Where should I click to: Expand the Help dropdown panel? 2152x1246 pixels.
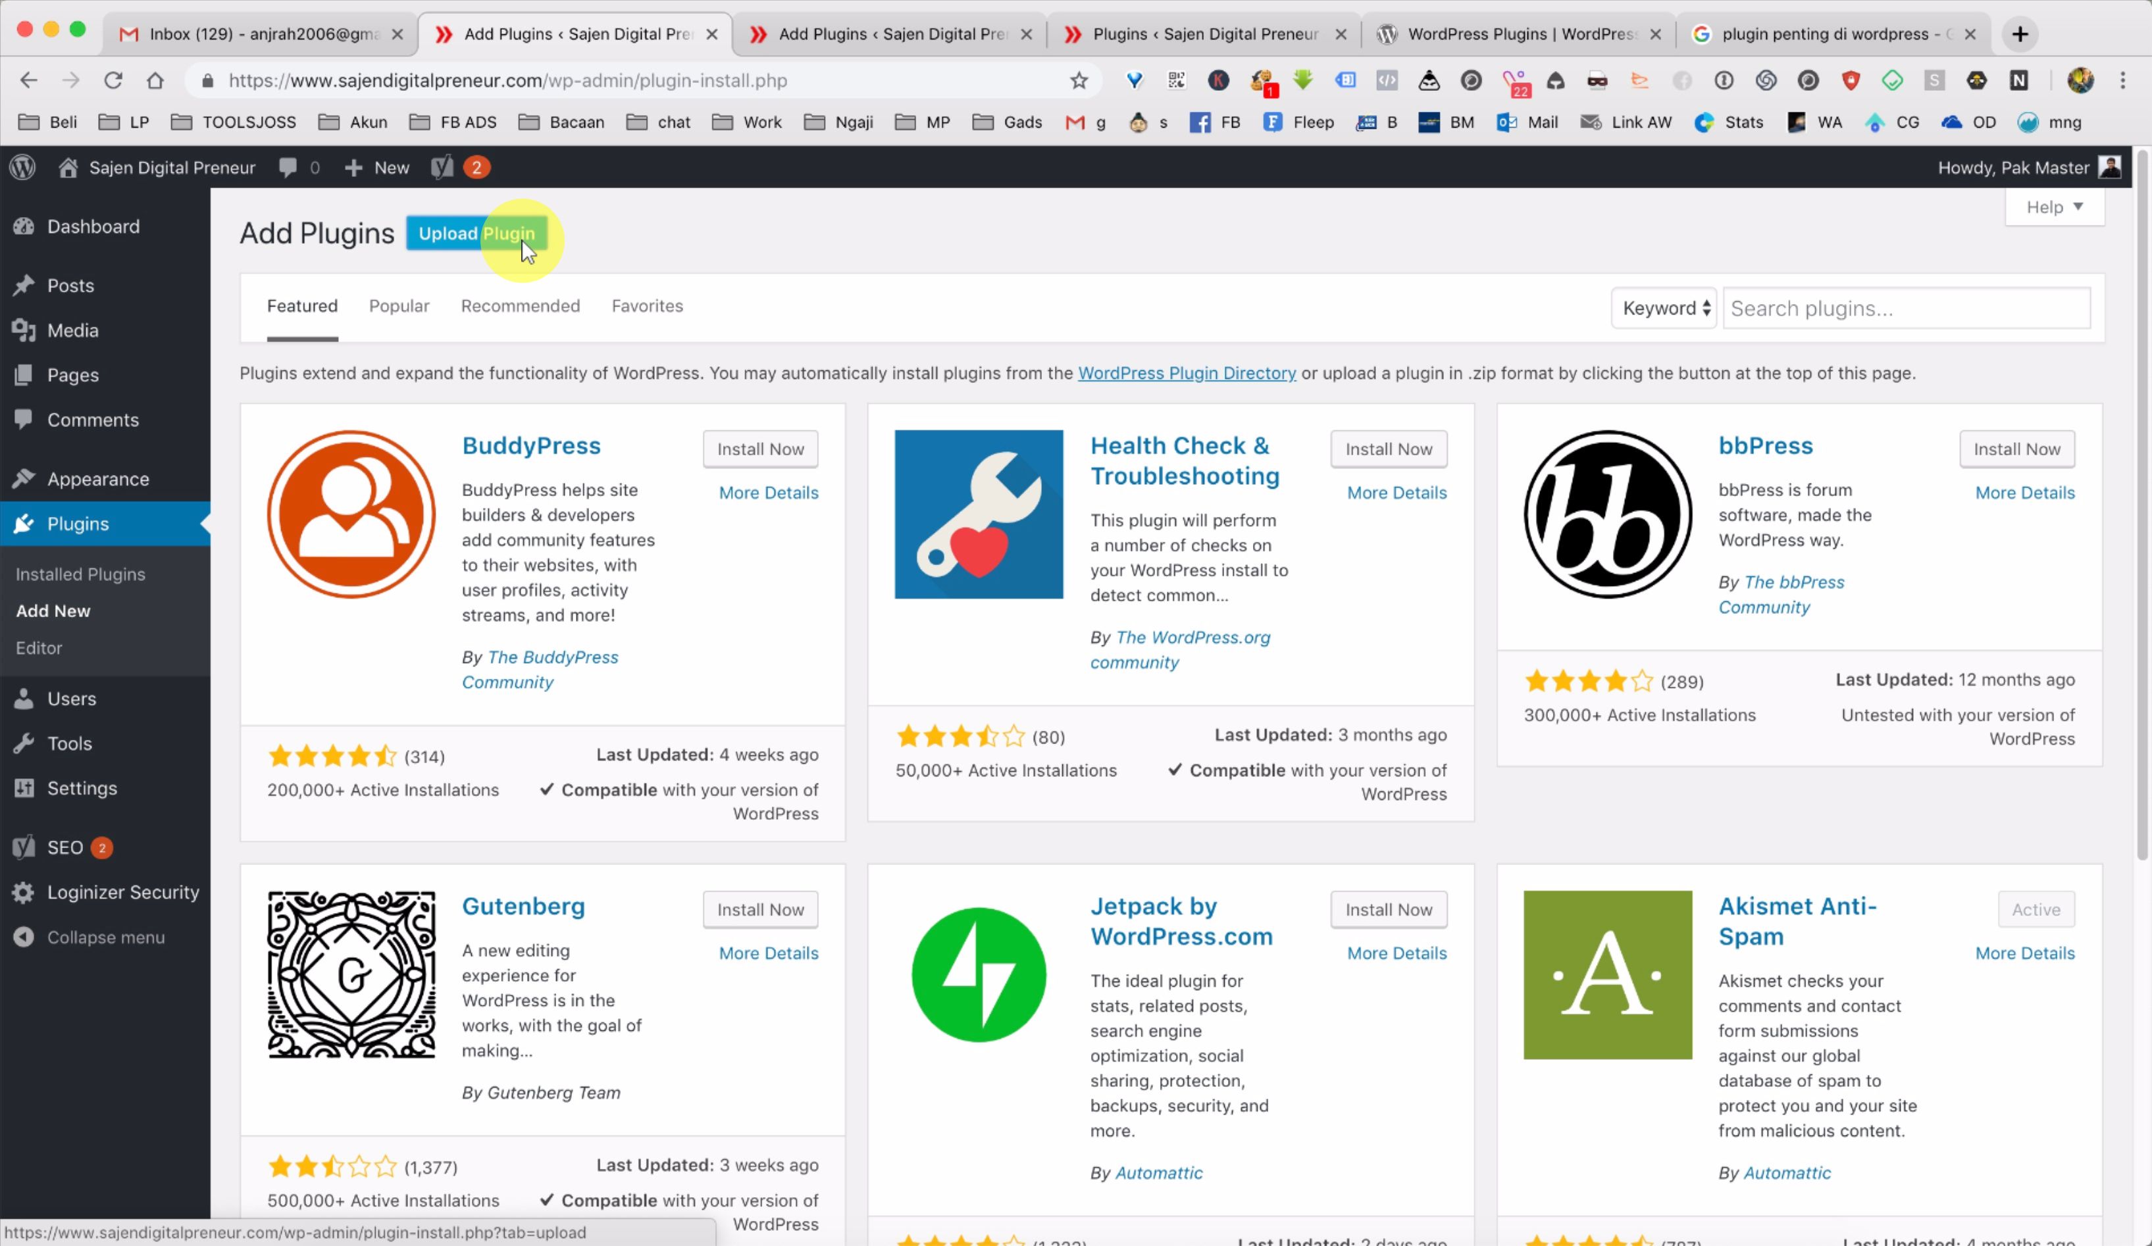click(2054, 207)
